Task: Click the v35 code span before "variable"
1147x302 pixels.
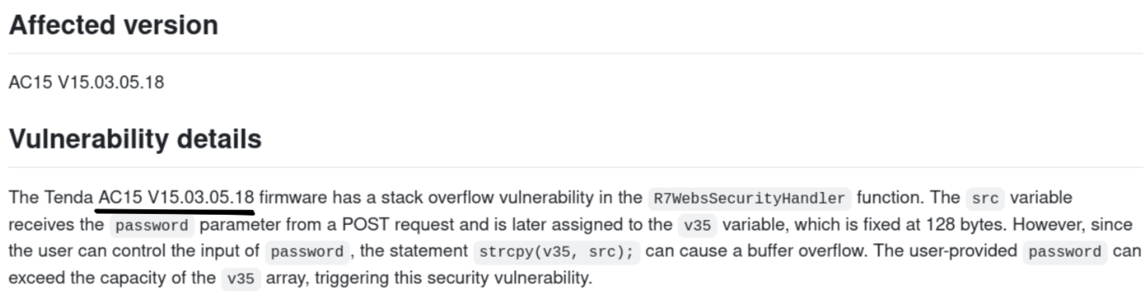Action: click(x=697, y=226)
